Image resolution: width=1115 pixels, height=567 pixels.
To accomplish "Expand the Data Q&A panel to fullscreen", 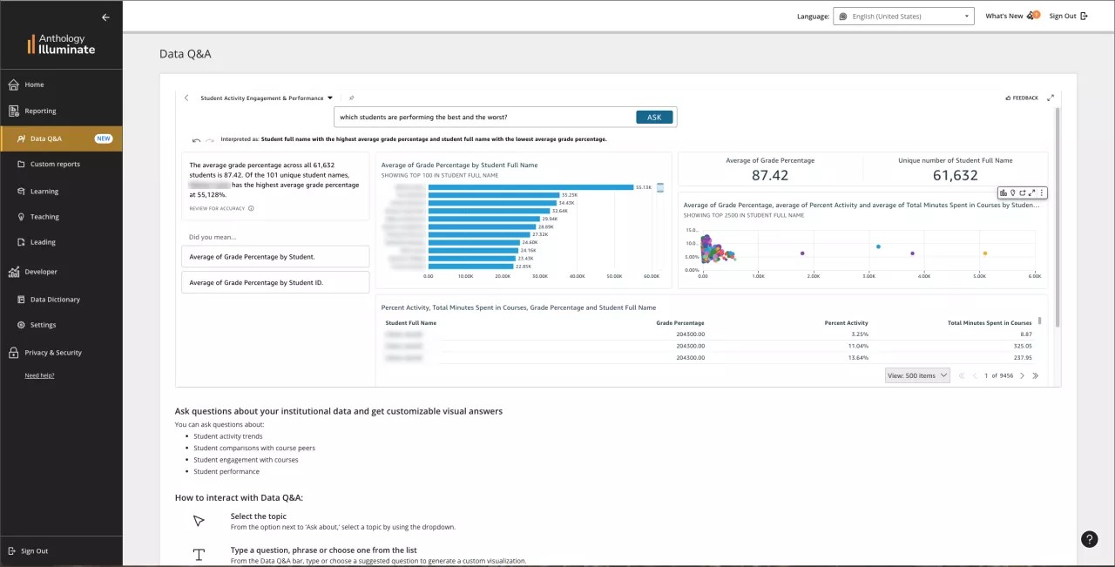I will (1051, 98).
